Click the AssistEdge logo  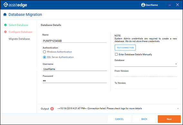coord(15,5)
